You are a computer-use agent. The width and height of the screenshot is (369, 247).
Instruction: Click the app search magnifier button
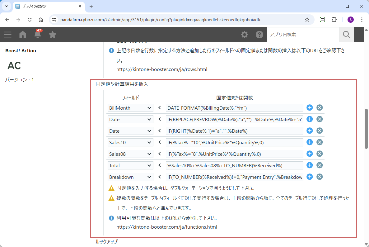pos(346,35)
